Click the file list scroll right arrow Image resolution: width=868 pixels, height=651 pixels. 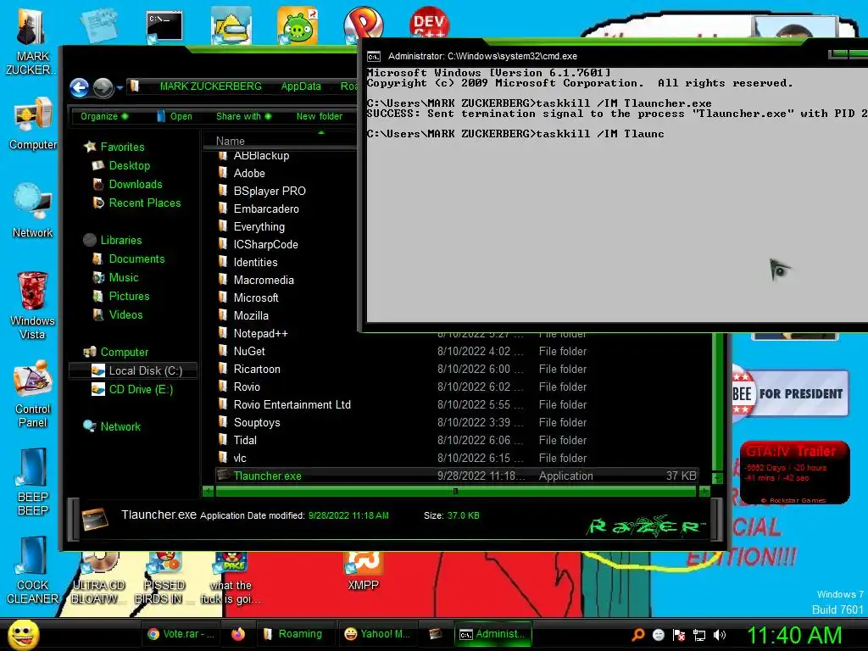[x=704, y=491]
